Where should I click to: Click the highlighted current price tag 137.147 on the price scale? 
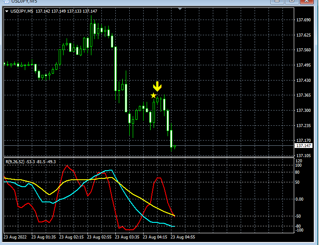pos(303,146)
